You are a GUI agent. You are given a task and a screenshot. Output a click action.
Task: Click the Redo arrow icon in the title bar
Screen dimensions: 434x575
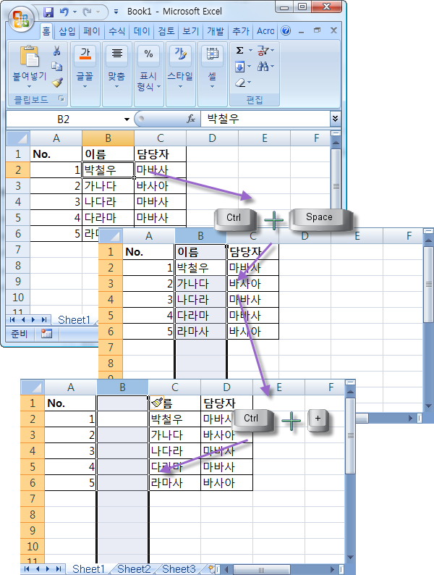coord(87,12)
